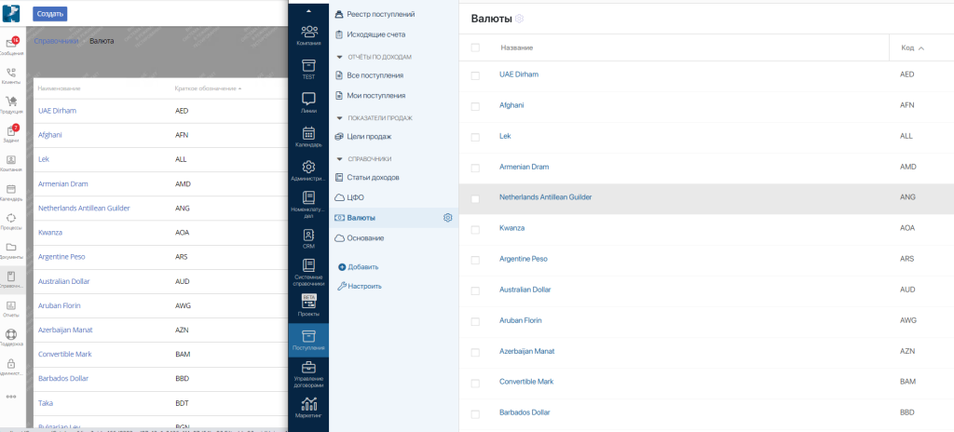Screen dimensions: 954x432
Task: Check the Armenian Dram row checkbox
Action: 475,168
